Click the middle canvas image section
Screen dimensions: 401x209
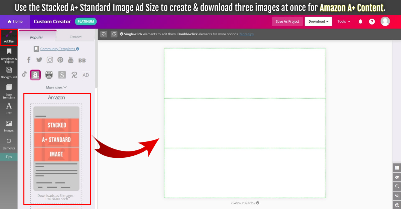245,123
